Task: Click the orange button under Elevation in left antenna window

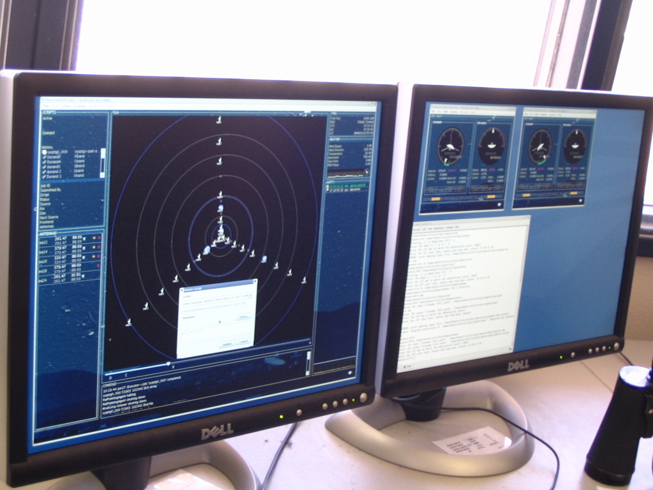Action: [x=491, y=197]
